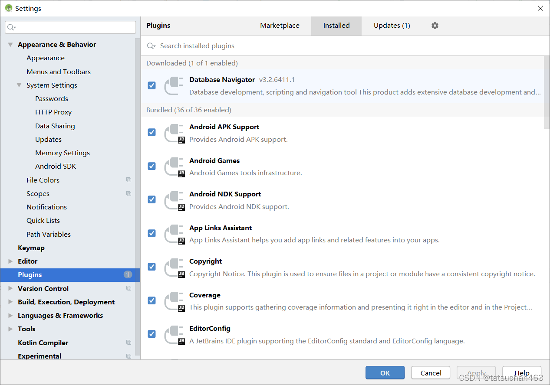Click the "Downloaded (1 of 1 enabled)" header
The image size is (550, 385).
click(x=192, y=63)
